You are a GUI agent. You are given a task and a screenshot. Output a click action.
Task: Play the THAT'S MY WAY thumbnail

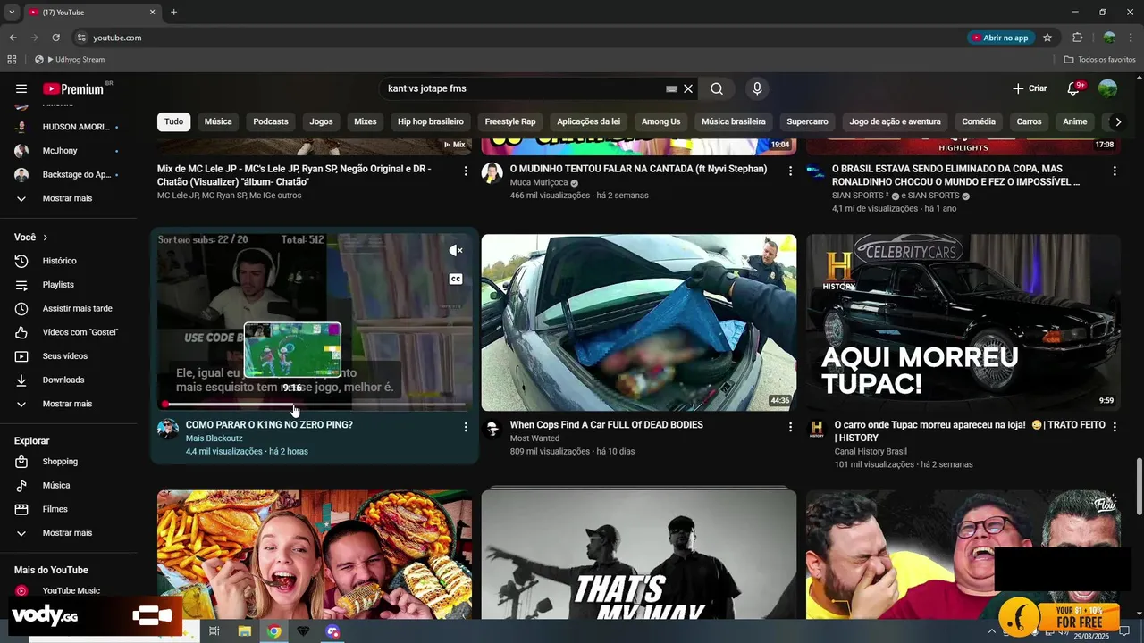pos(639,554)
